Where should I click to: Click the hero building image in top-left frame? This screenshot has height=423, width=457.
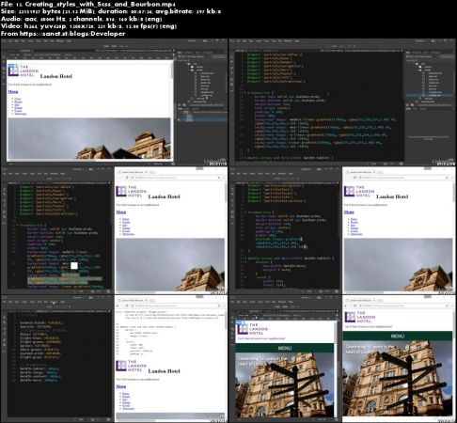pos(89,138)
